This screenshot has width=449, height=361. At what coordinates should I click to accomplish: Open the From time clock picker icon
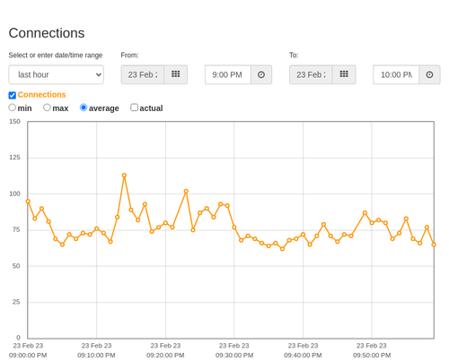[x=261, y=74]
